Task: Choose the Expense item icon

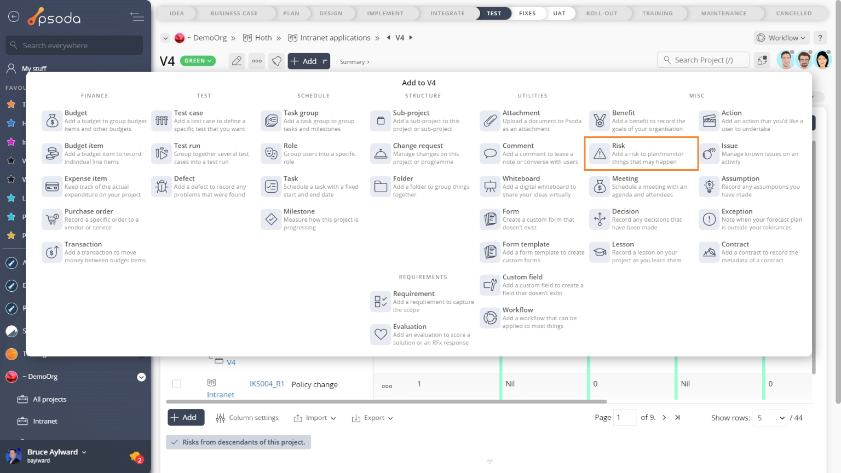Action: pyautogui.click(x=52, y=187)
